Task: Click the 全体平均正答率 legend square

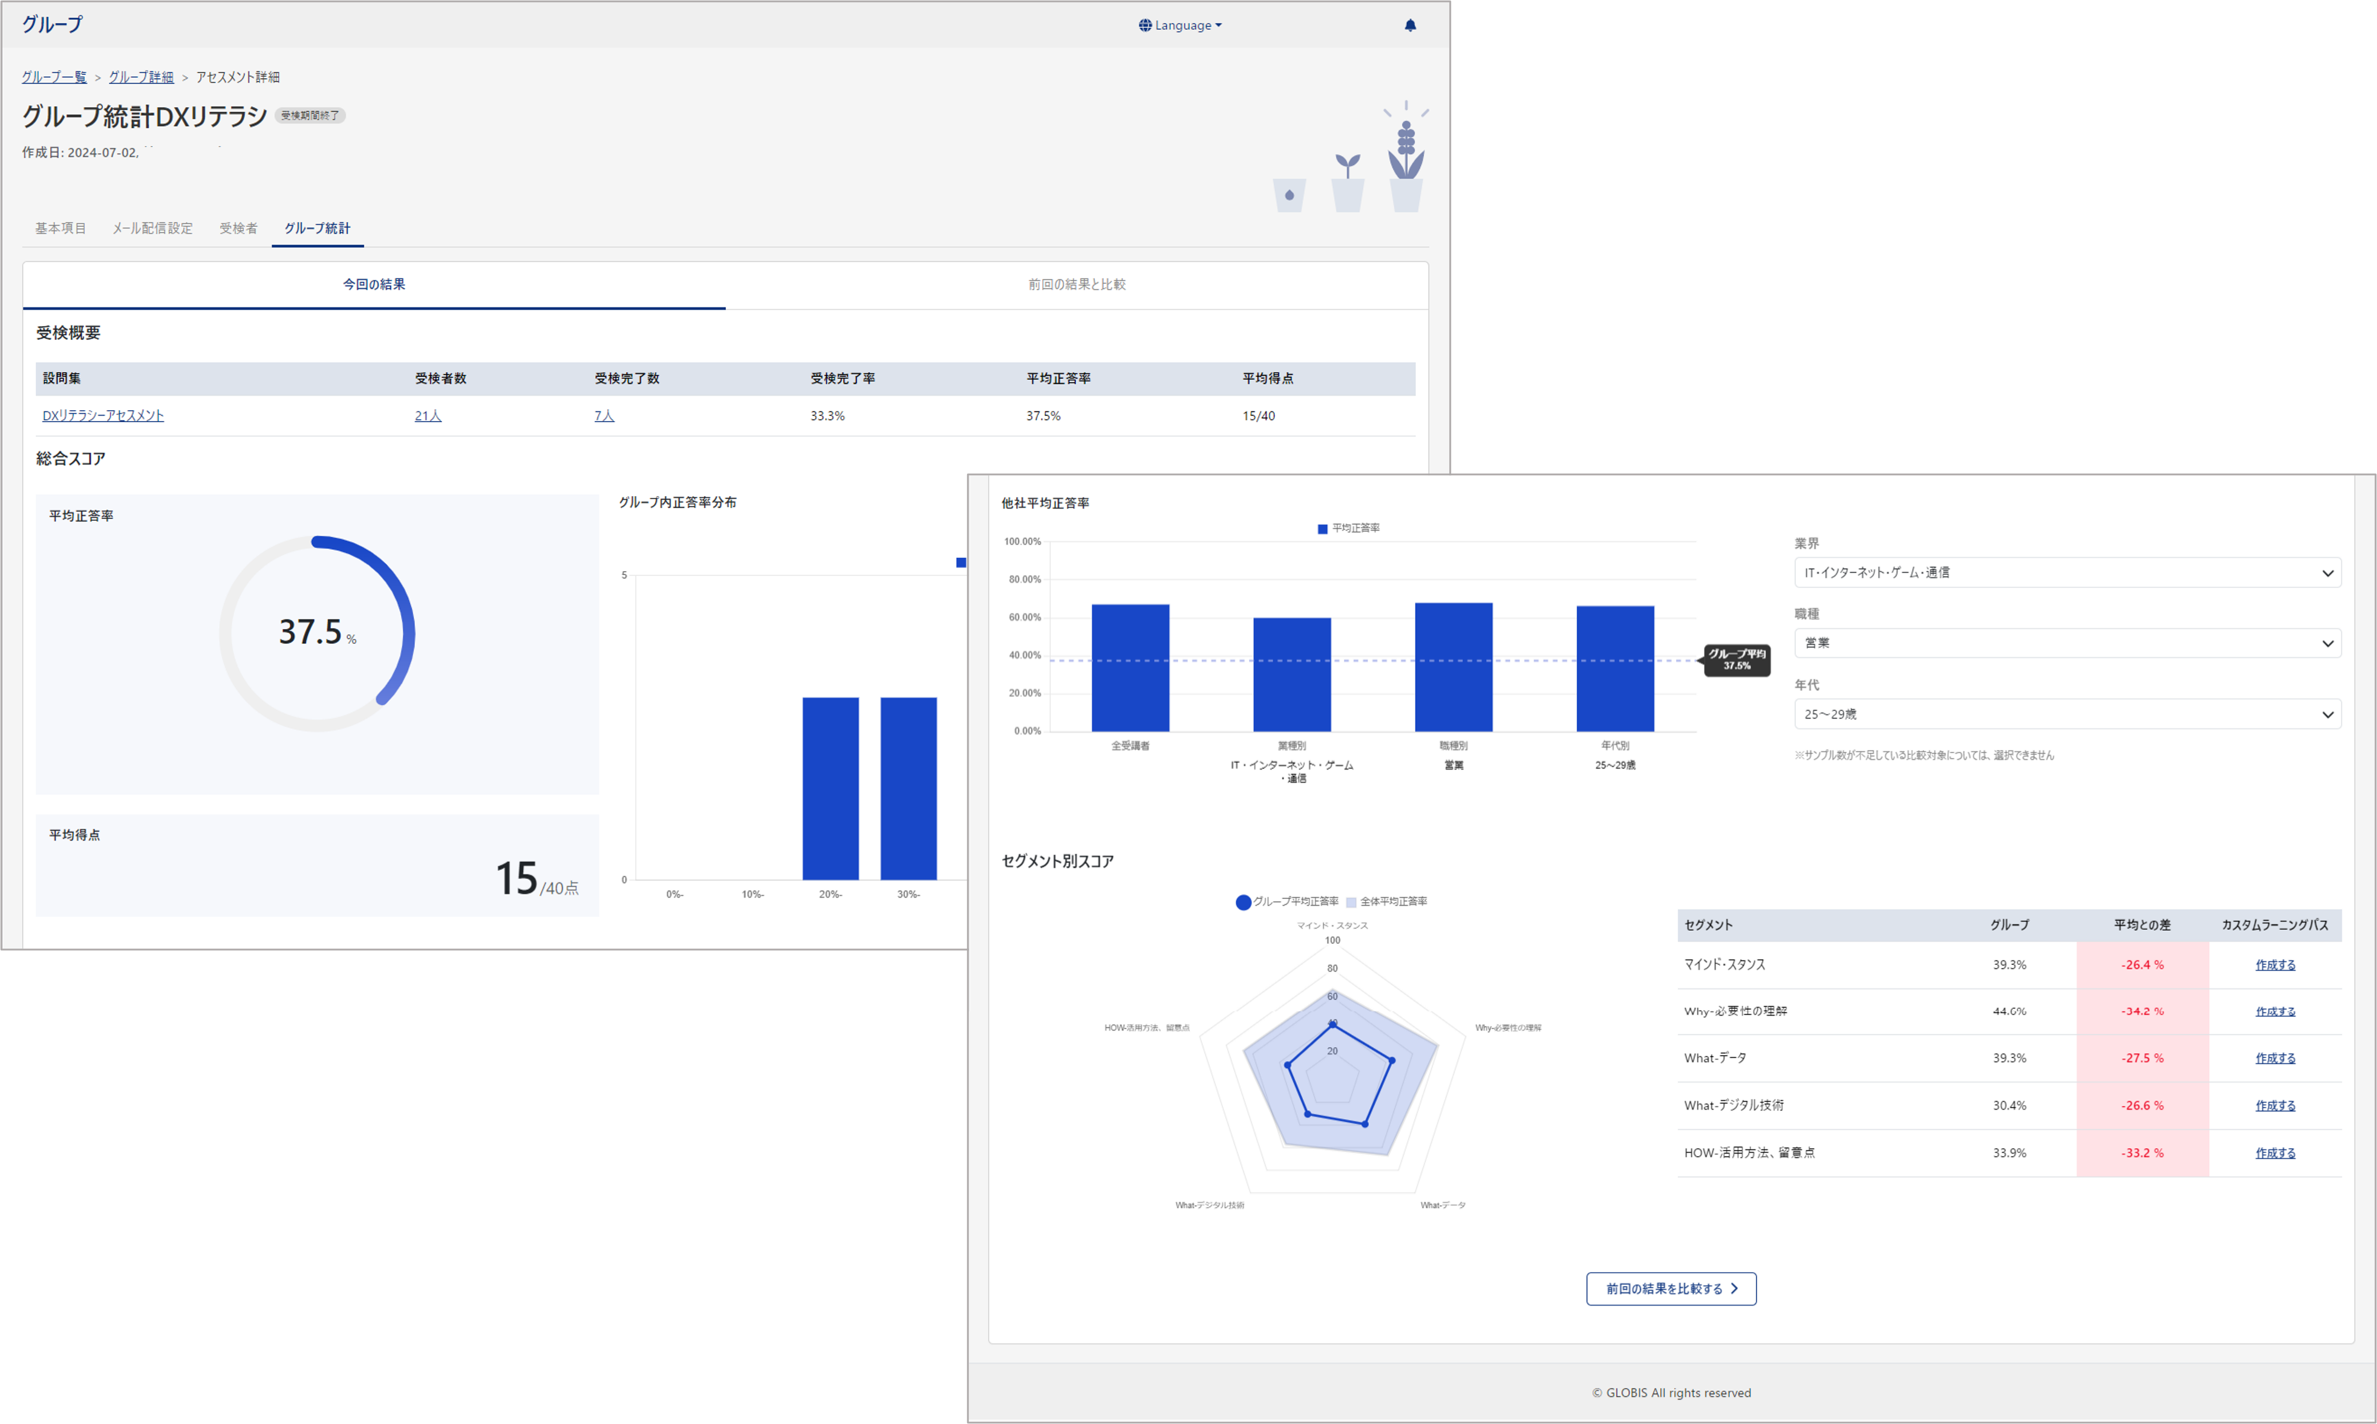Action: tap(1351, 902)
